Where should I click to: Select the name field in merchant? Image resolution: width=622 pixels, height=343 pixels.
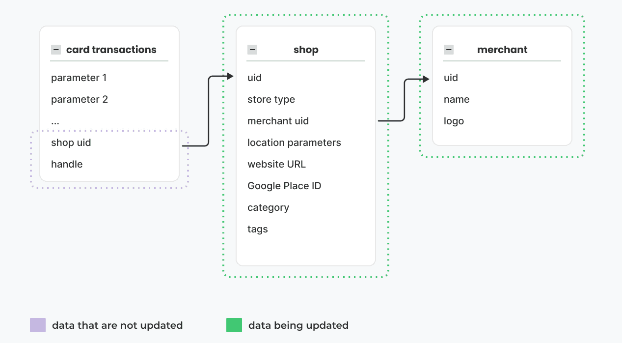457,99
